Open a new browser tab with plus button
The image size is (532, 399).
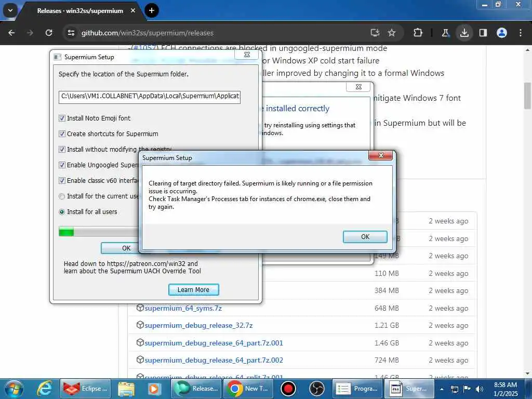pos(152,10)
